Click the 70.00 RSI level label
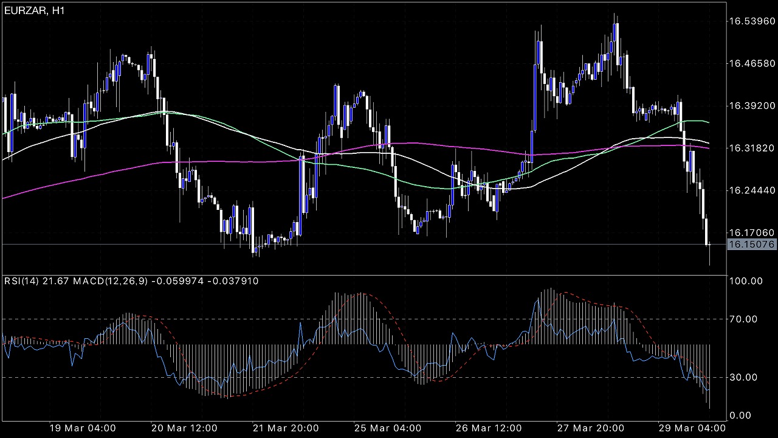This screenshot has width=778, height=438. click(743, 319)
